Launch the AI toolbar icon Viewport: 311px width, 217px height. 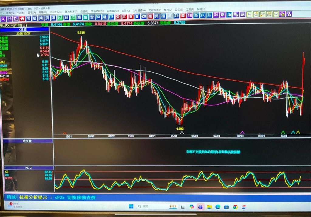[98, 17]
